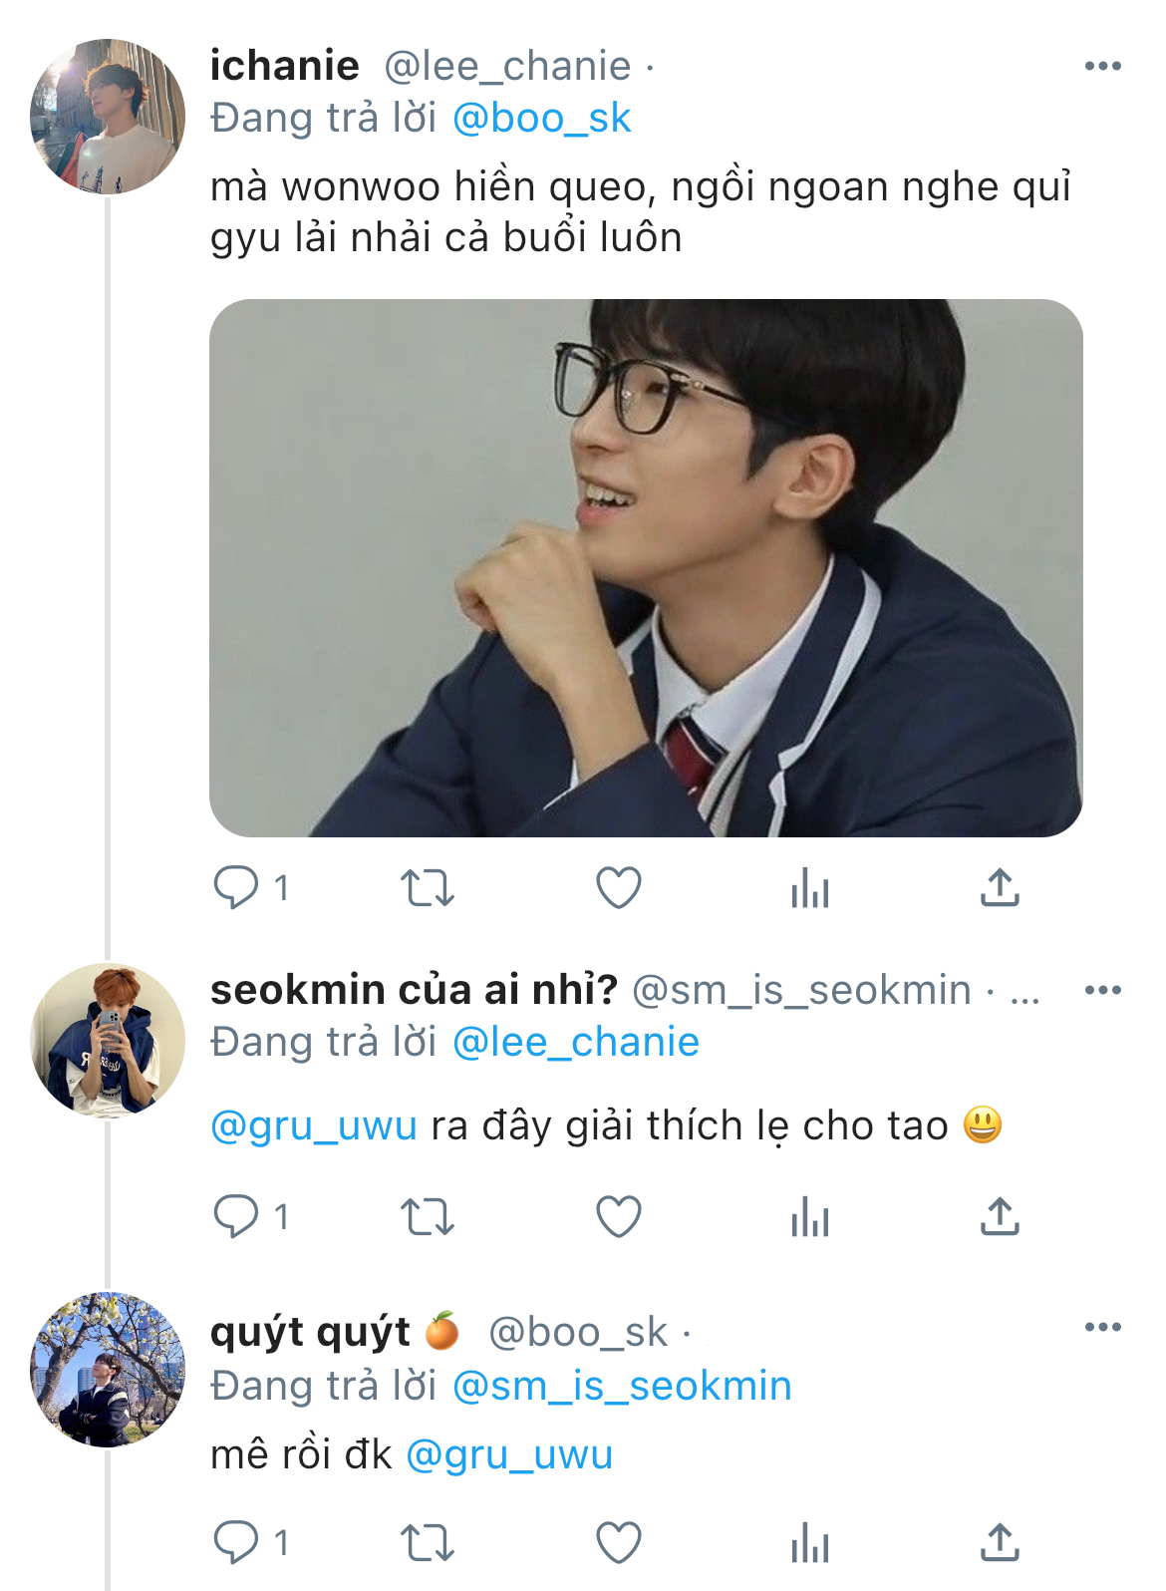Open the @lee_chanie reply-to link
Viewport: 1166px width, 1591px height.
tap(576, 1043)
